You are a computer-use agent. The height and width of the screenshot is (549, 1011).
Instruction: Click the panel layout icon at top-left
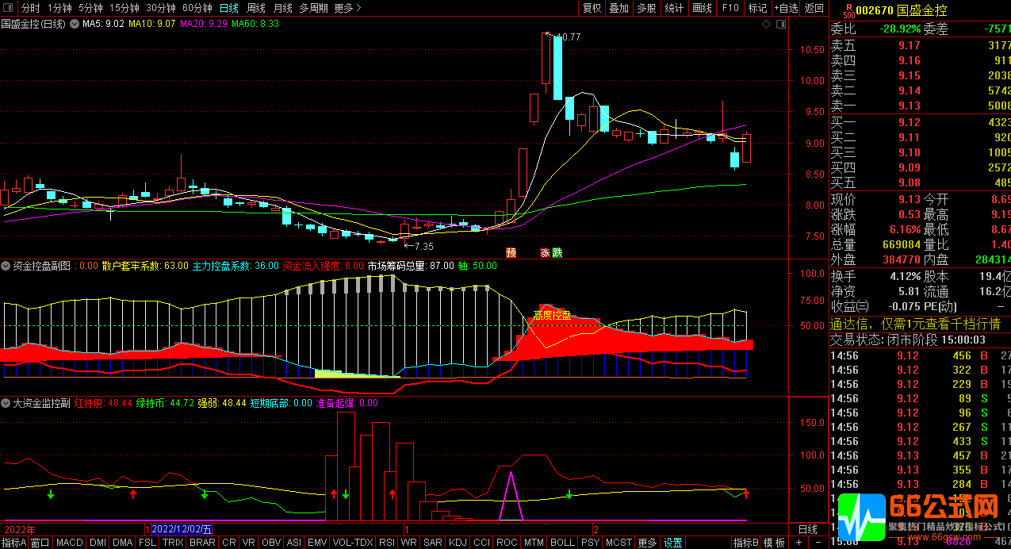(9, 8)
